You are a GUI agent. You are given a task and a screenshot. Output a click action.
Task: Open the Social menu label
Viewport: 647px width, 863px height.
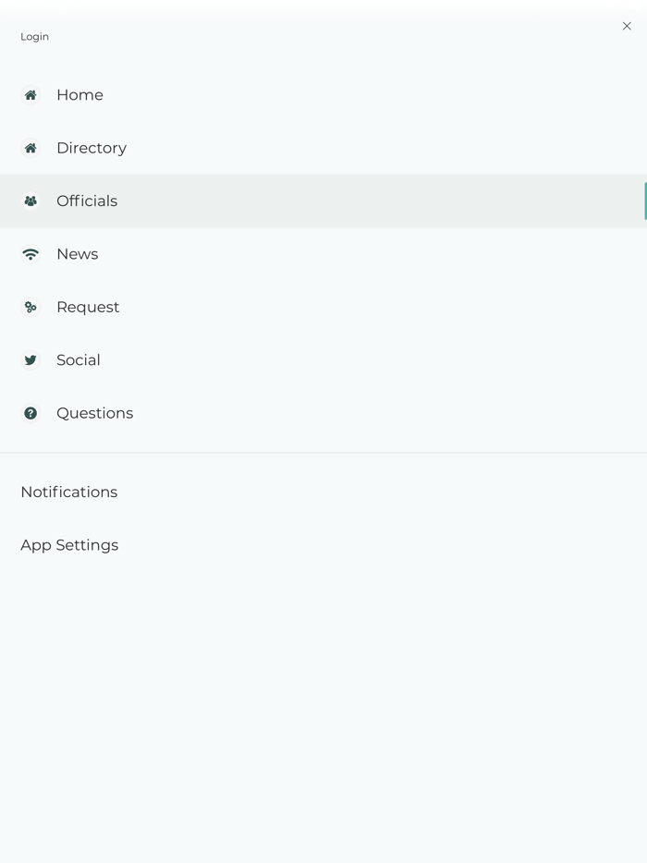tap(79, 360)
